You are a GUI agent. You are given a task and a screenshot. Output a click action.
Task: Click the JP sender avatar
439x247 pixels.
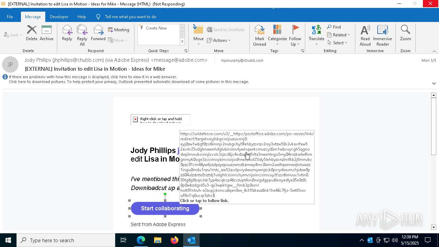point(10,64)
